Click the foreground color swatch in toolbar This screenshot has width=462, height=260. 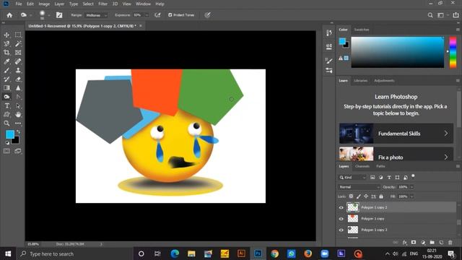pos(9,134)
